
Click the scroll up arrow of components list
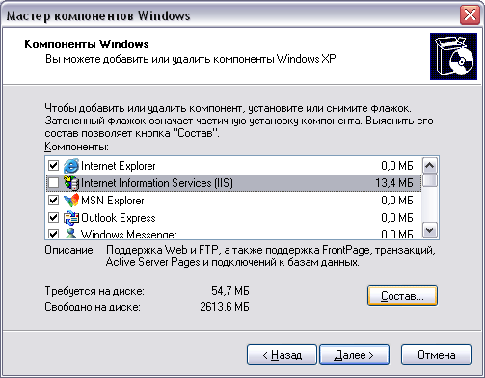430,166
